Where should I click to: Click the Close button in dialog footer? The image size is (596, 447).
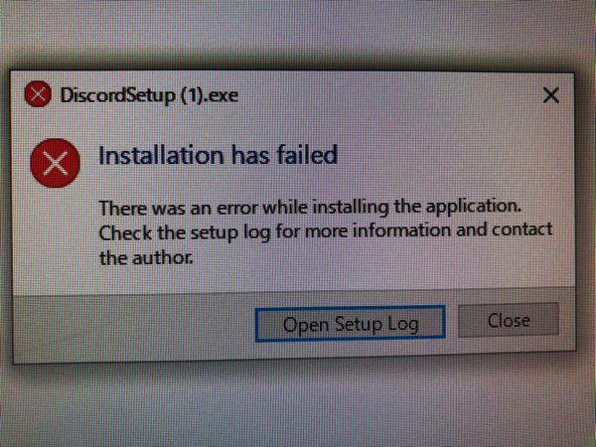pyautogui.click(x=509, y=321)
